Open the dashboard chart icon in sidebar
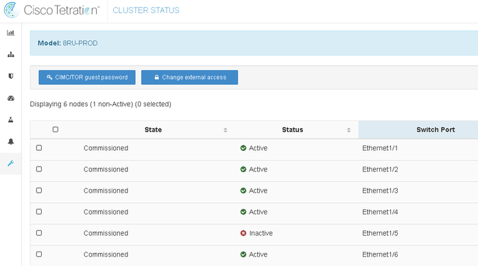This screenshot has height=266, width=478. [x=11, y=33]
